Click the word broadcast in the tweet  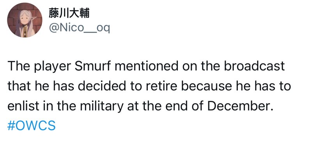pos(254,66)
